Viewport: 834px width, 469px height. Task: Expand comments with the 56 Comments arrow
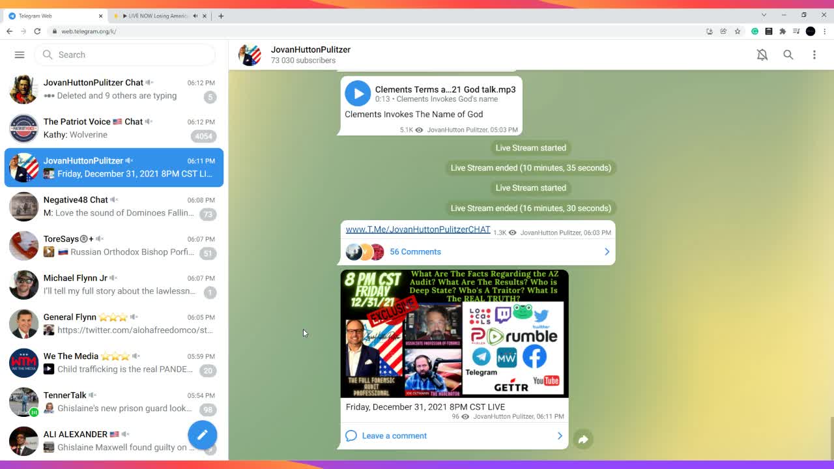[607, 251]
